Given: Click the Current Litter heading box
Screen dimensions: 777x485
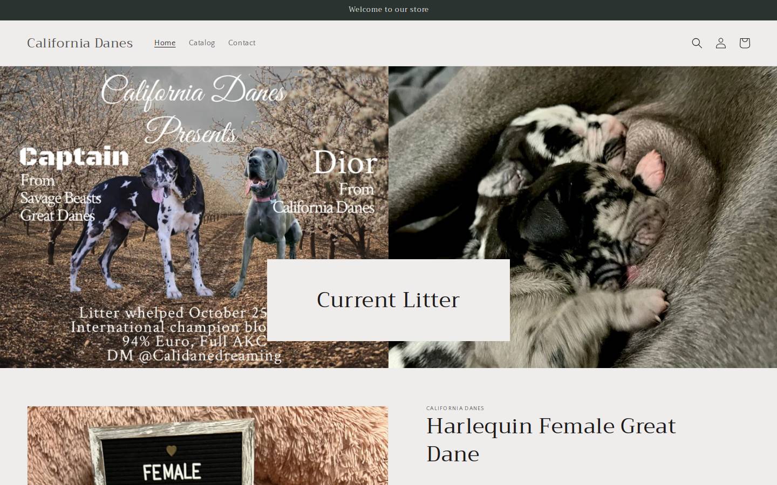Looking at the screenshot, I should coord(388,300).
